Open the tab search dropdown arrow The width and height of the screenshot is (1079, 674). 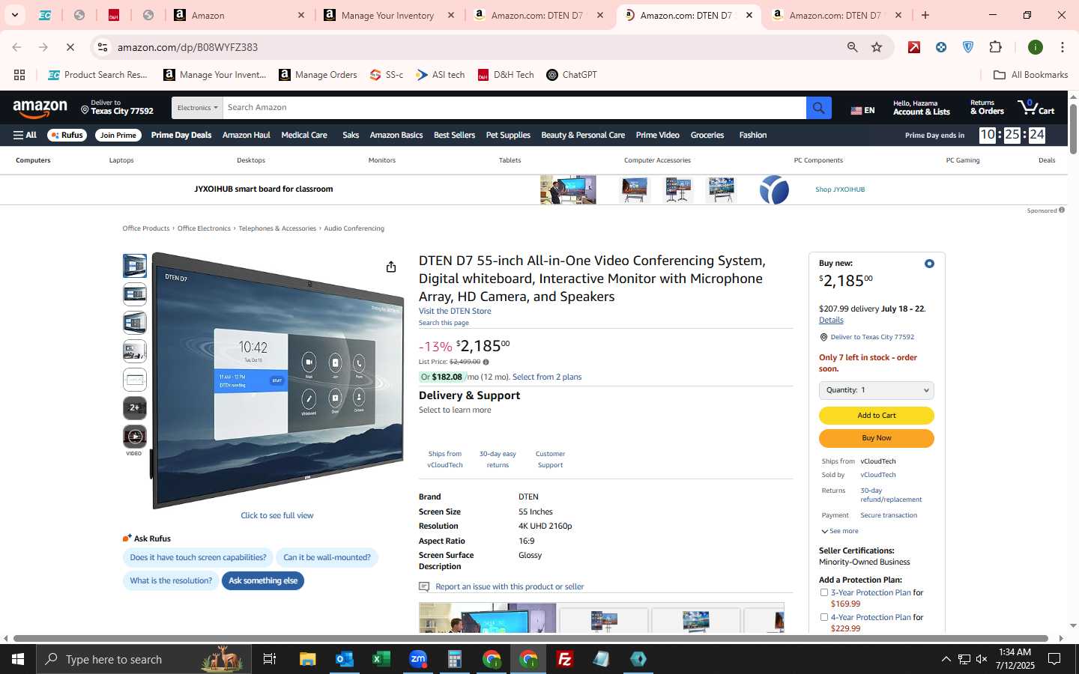(x=14, y=15)
